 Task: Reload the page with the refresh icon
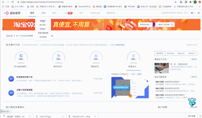(13, 2)
